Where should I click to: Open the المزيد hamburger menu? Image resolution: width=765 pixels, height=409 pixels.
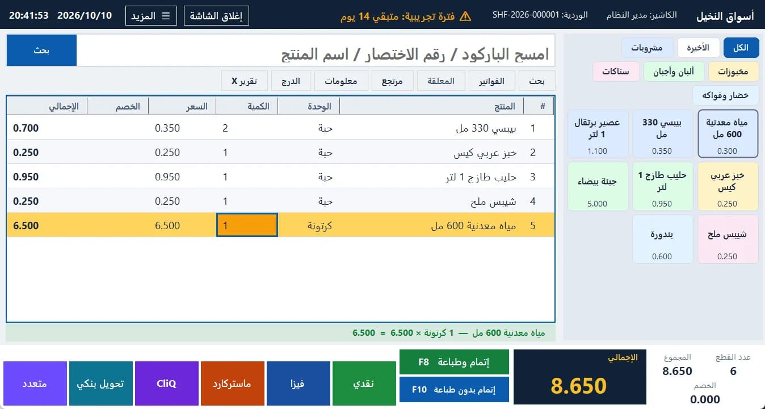click(151, 16)
